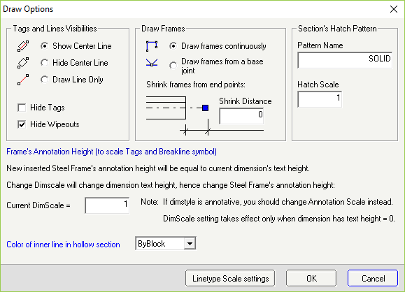Click the Pattern Name input field
The width and height of the screenshot is (405, 292).
coord(345,60)
